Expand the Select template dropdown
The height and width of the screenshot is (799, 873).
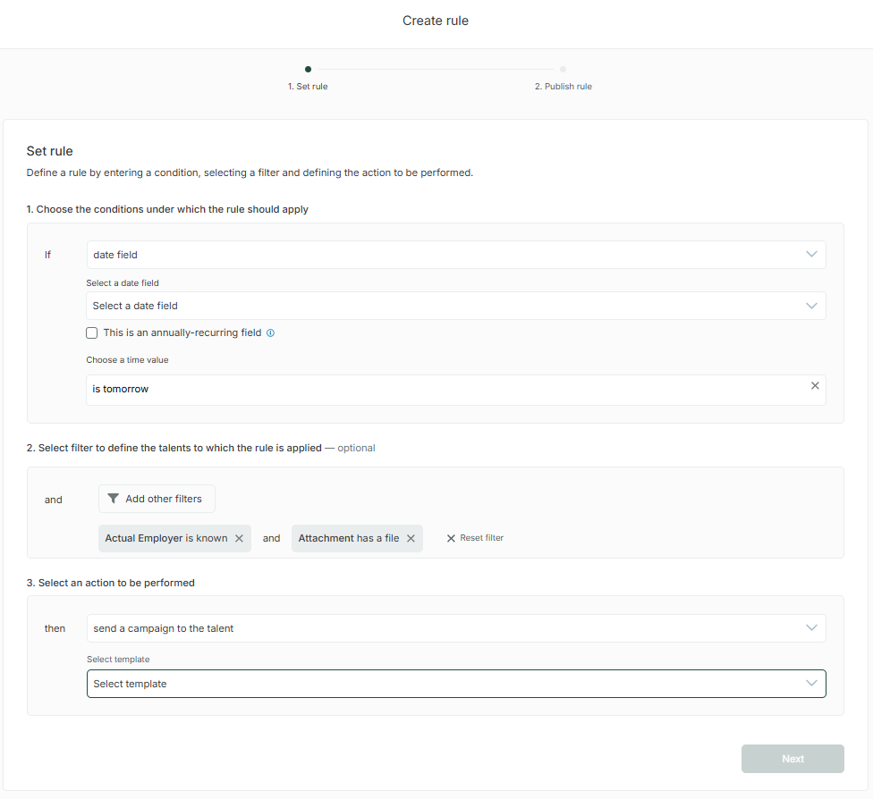[x=455, y=684]
